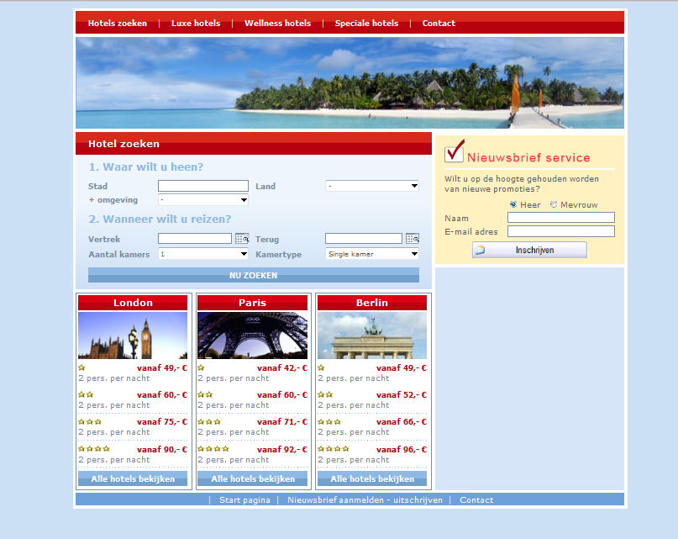The height and width of the screenshot is (539, 678).
Task: Click London one-star rating icon
Action: pos(81,368)
